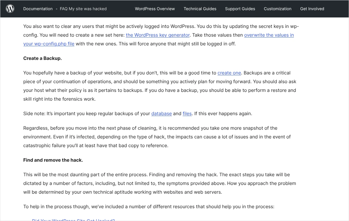The width and height of the screenshot is (349, 221).
Task: Click the WordPress logo icon
Action: [x=10, y=9]
